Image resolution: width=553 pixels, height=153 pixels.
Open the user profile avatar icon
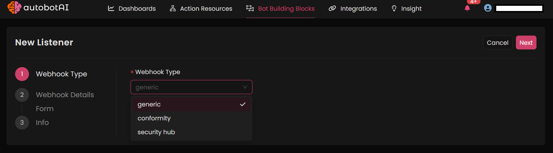click(x=488, y=8)
